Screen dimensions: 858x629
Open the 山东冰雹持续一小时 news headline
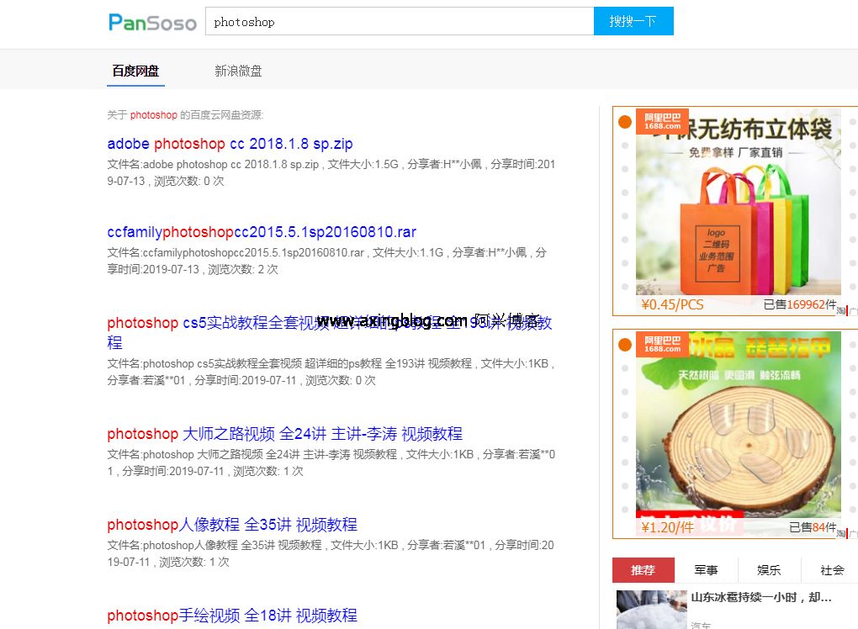[x=761, y=597]
